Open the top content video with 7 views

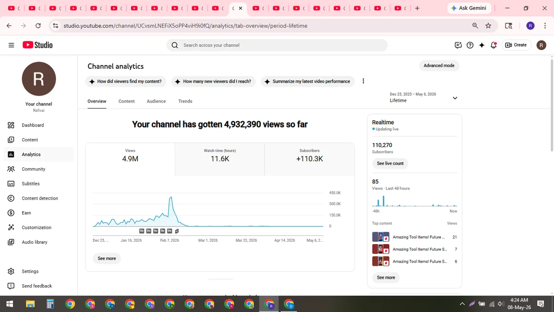click(x=415, y=249)
